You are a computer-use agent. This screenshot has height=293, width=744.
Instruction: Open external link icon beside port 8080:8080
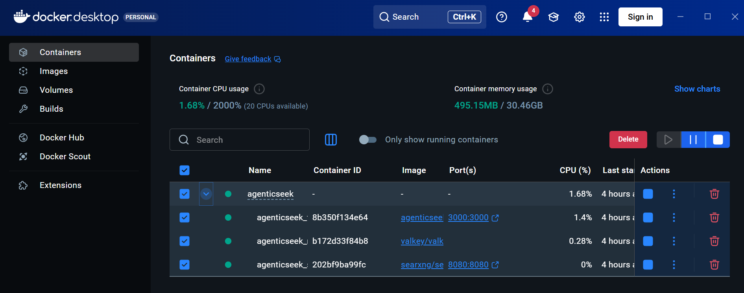click(495, 265)
